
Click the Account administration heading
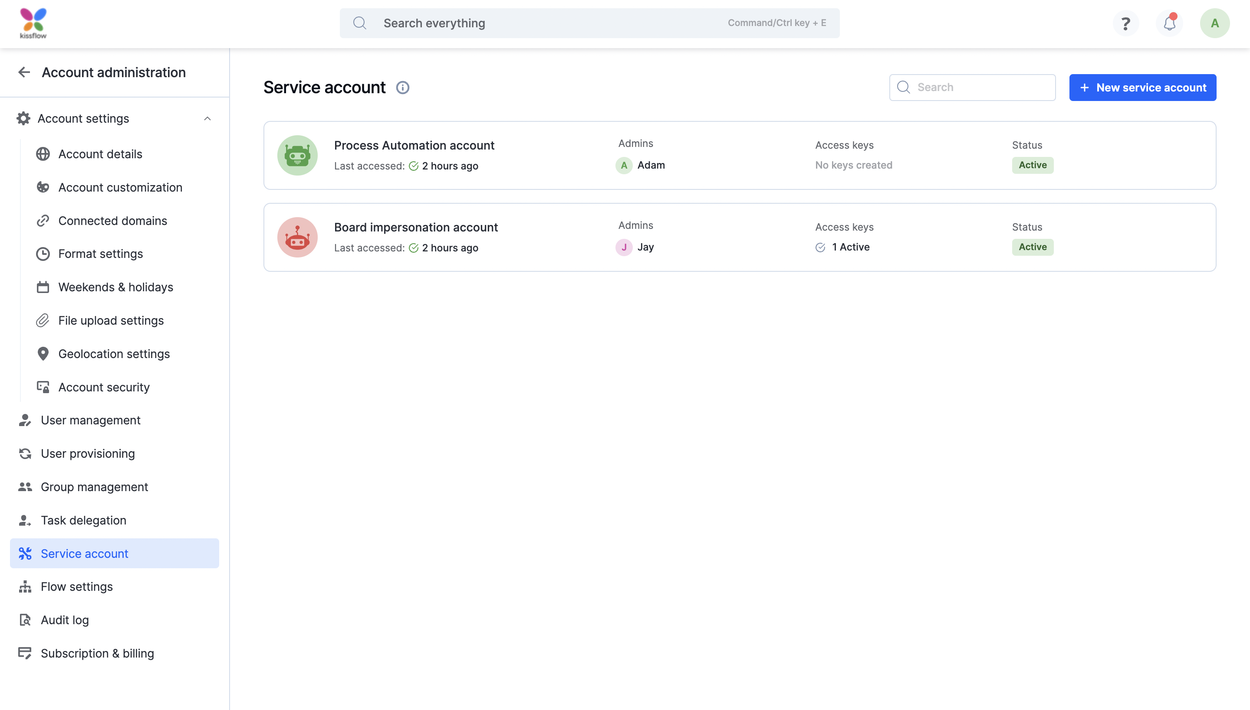[114, 72]
